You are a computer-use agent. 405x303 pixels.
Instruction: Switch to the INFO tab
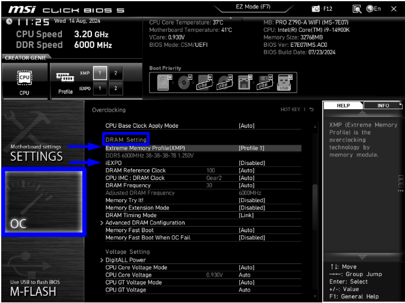coord(383,106)
